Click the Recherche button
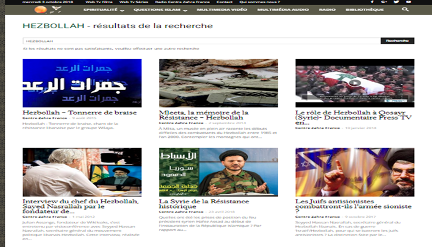 tap(397, 41)
